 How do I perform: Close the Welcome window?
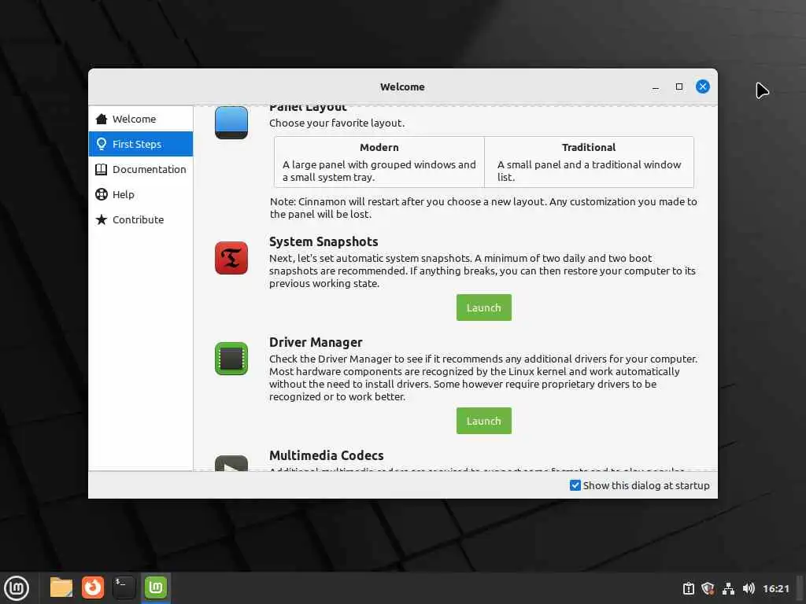pos(703,87)
